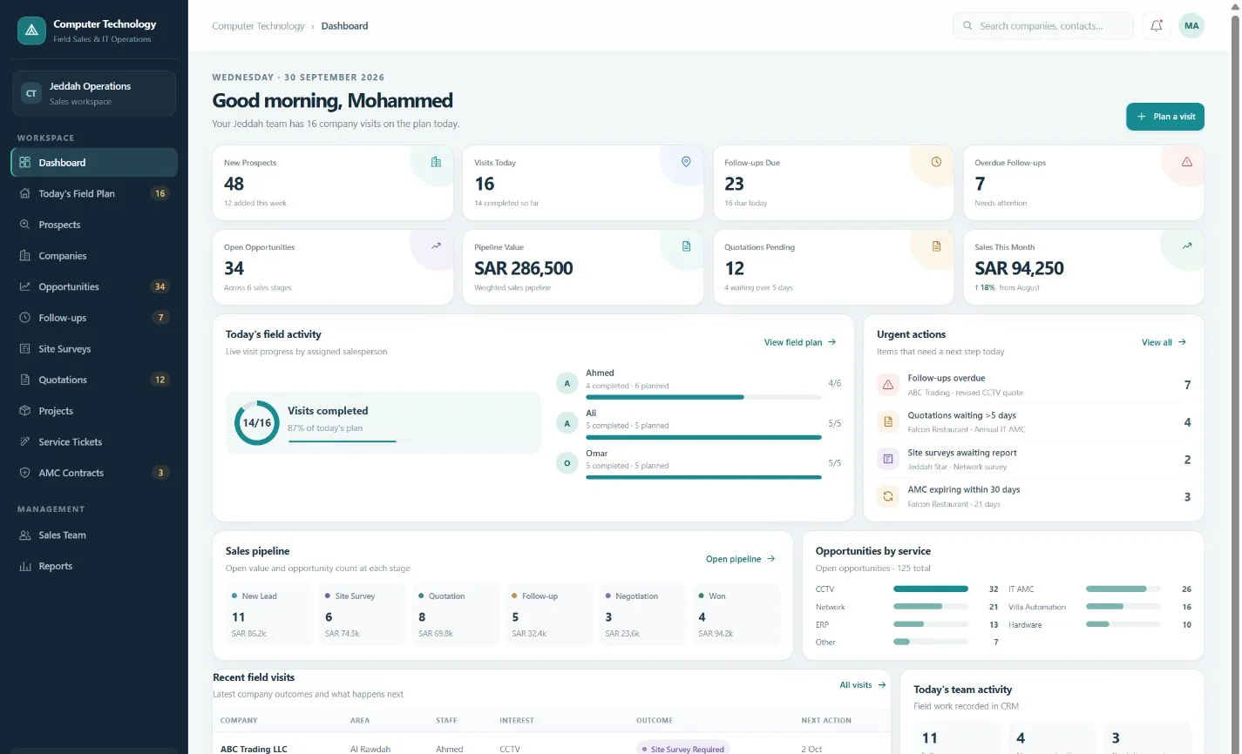The image size is (1242, 754).
Task: Click the Quotations Pending document icon
Action: coord(936,246)
